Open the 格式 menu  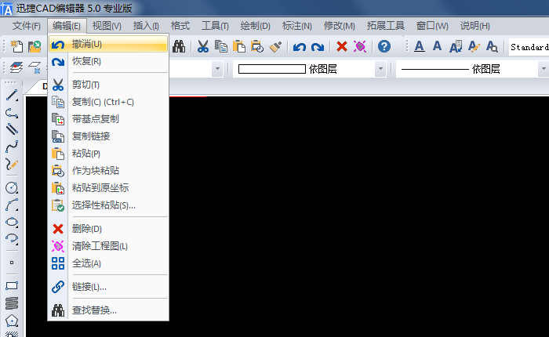[180, 26]
